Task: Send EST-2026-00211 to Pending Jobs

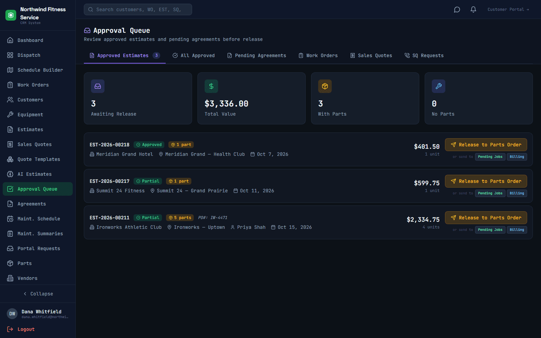Action: [490, 230]
